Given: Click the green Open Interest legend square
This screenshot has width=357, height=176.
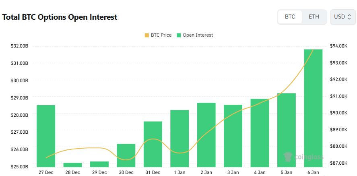Looking at the screenshot, I should [x=179, y=35].
